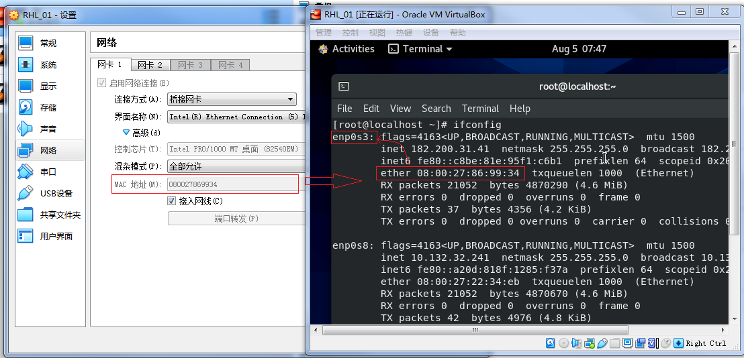744x358 pixels.
Task: Open the 管理 menu in VirtualBox
Action: (x=324, y=33)
